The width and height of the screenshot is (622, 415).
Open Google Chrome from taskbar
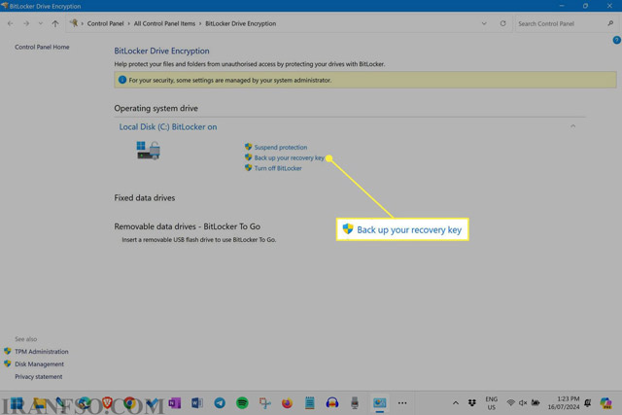(x=129, y=403)
